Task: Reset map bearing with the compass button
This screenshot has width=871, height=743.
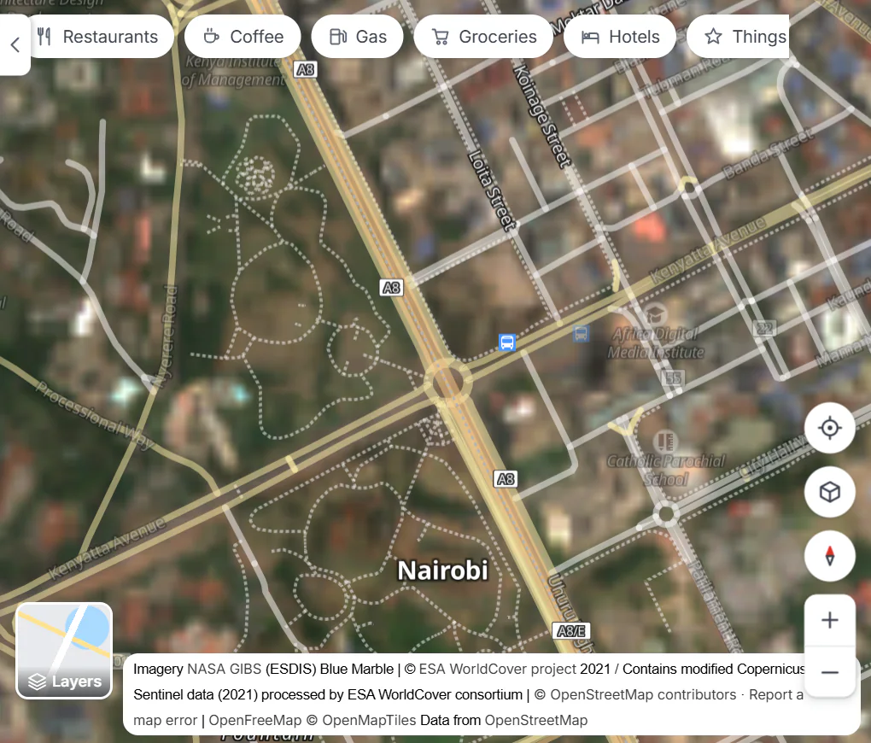Action: [829, 556]
